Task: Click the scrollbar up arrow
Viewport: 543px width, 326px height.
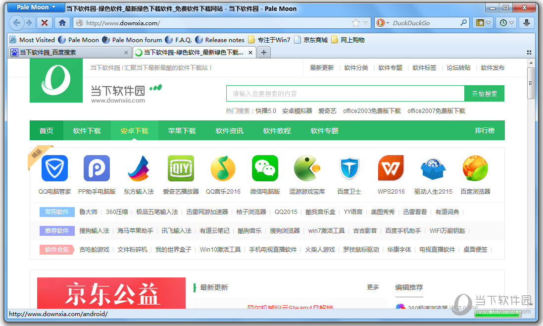Action: (531, 63)
